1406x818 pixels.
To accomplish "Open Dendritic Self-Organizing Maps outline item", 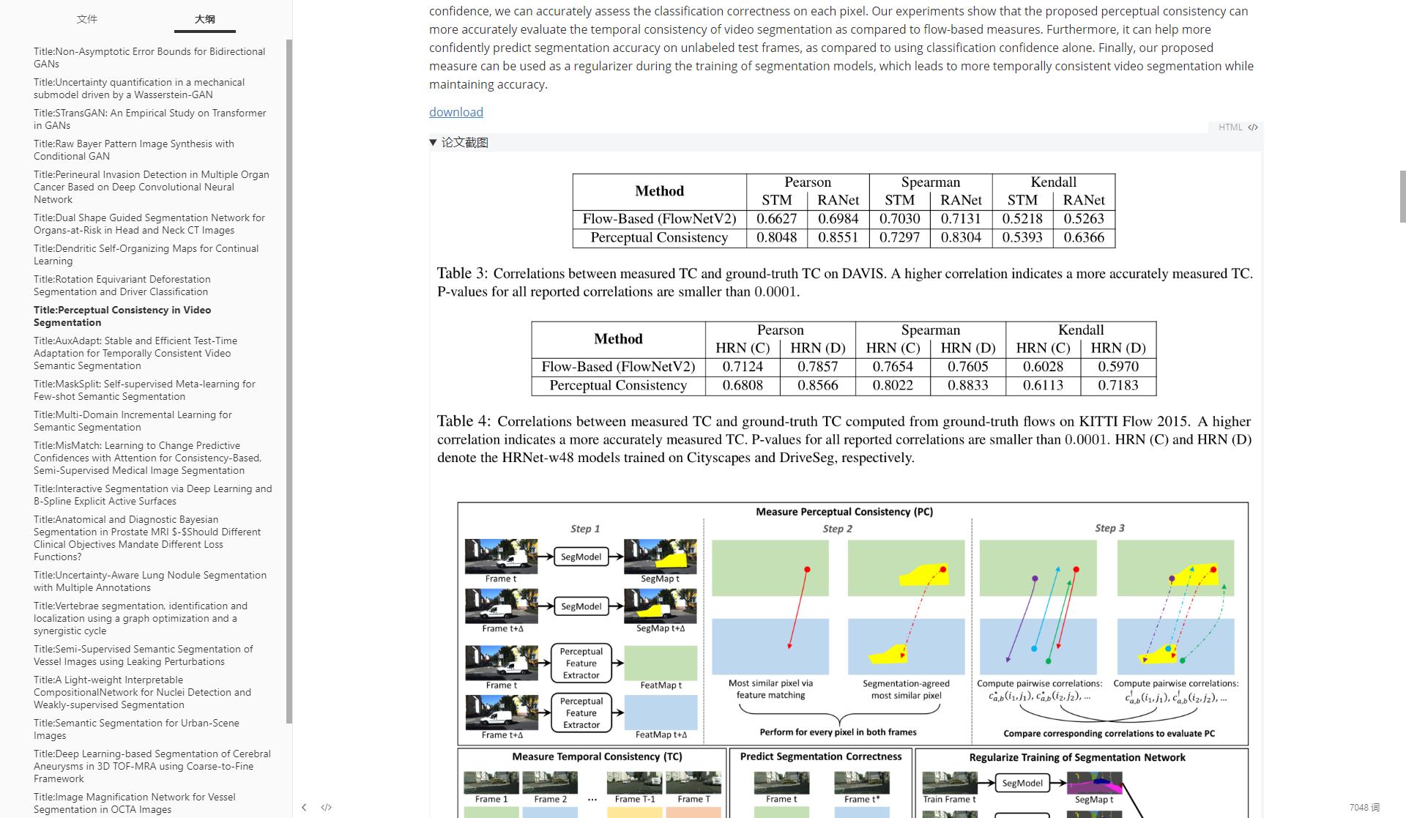I will pyautogui.click(x=146, y=254).
